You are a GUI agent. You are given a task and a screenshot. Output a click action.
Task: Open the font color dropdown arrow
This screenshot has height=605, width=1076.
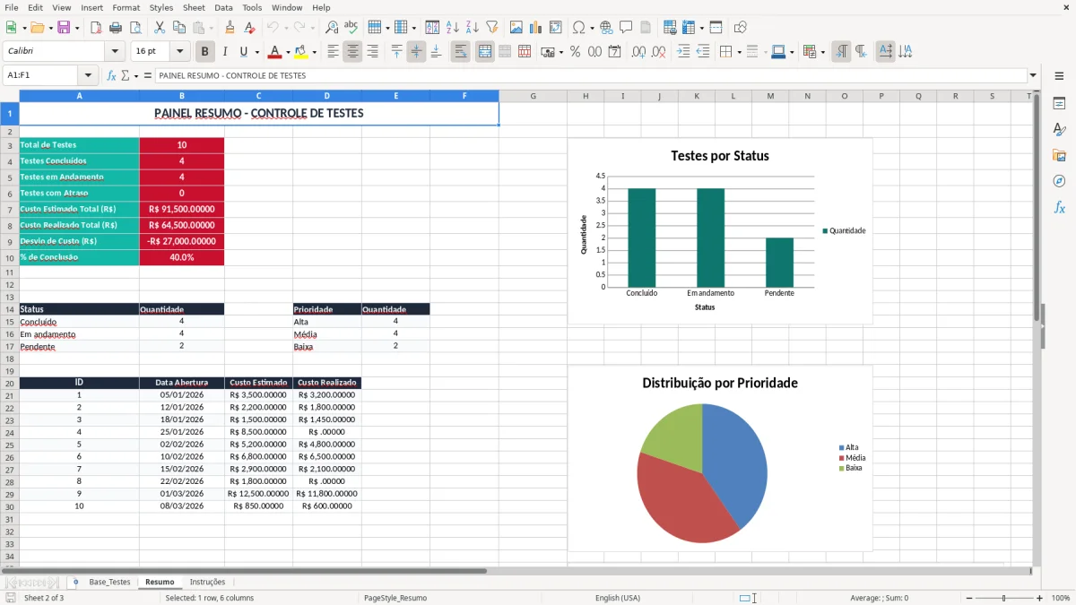pos(287,52)
